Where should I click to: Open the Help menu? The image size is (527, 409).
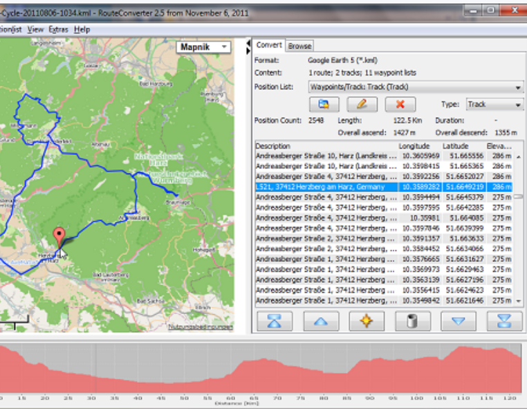(82, 30)
